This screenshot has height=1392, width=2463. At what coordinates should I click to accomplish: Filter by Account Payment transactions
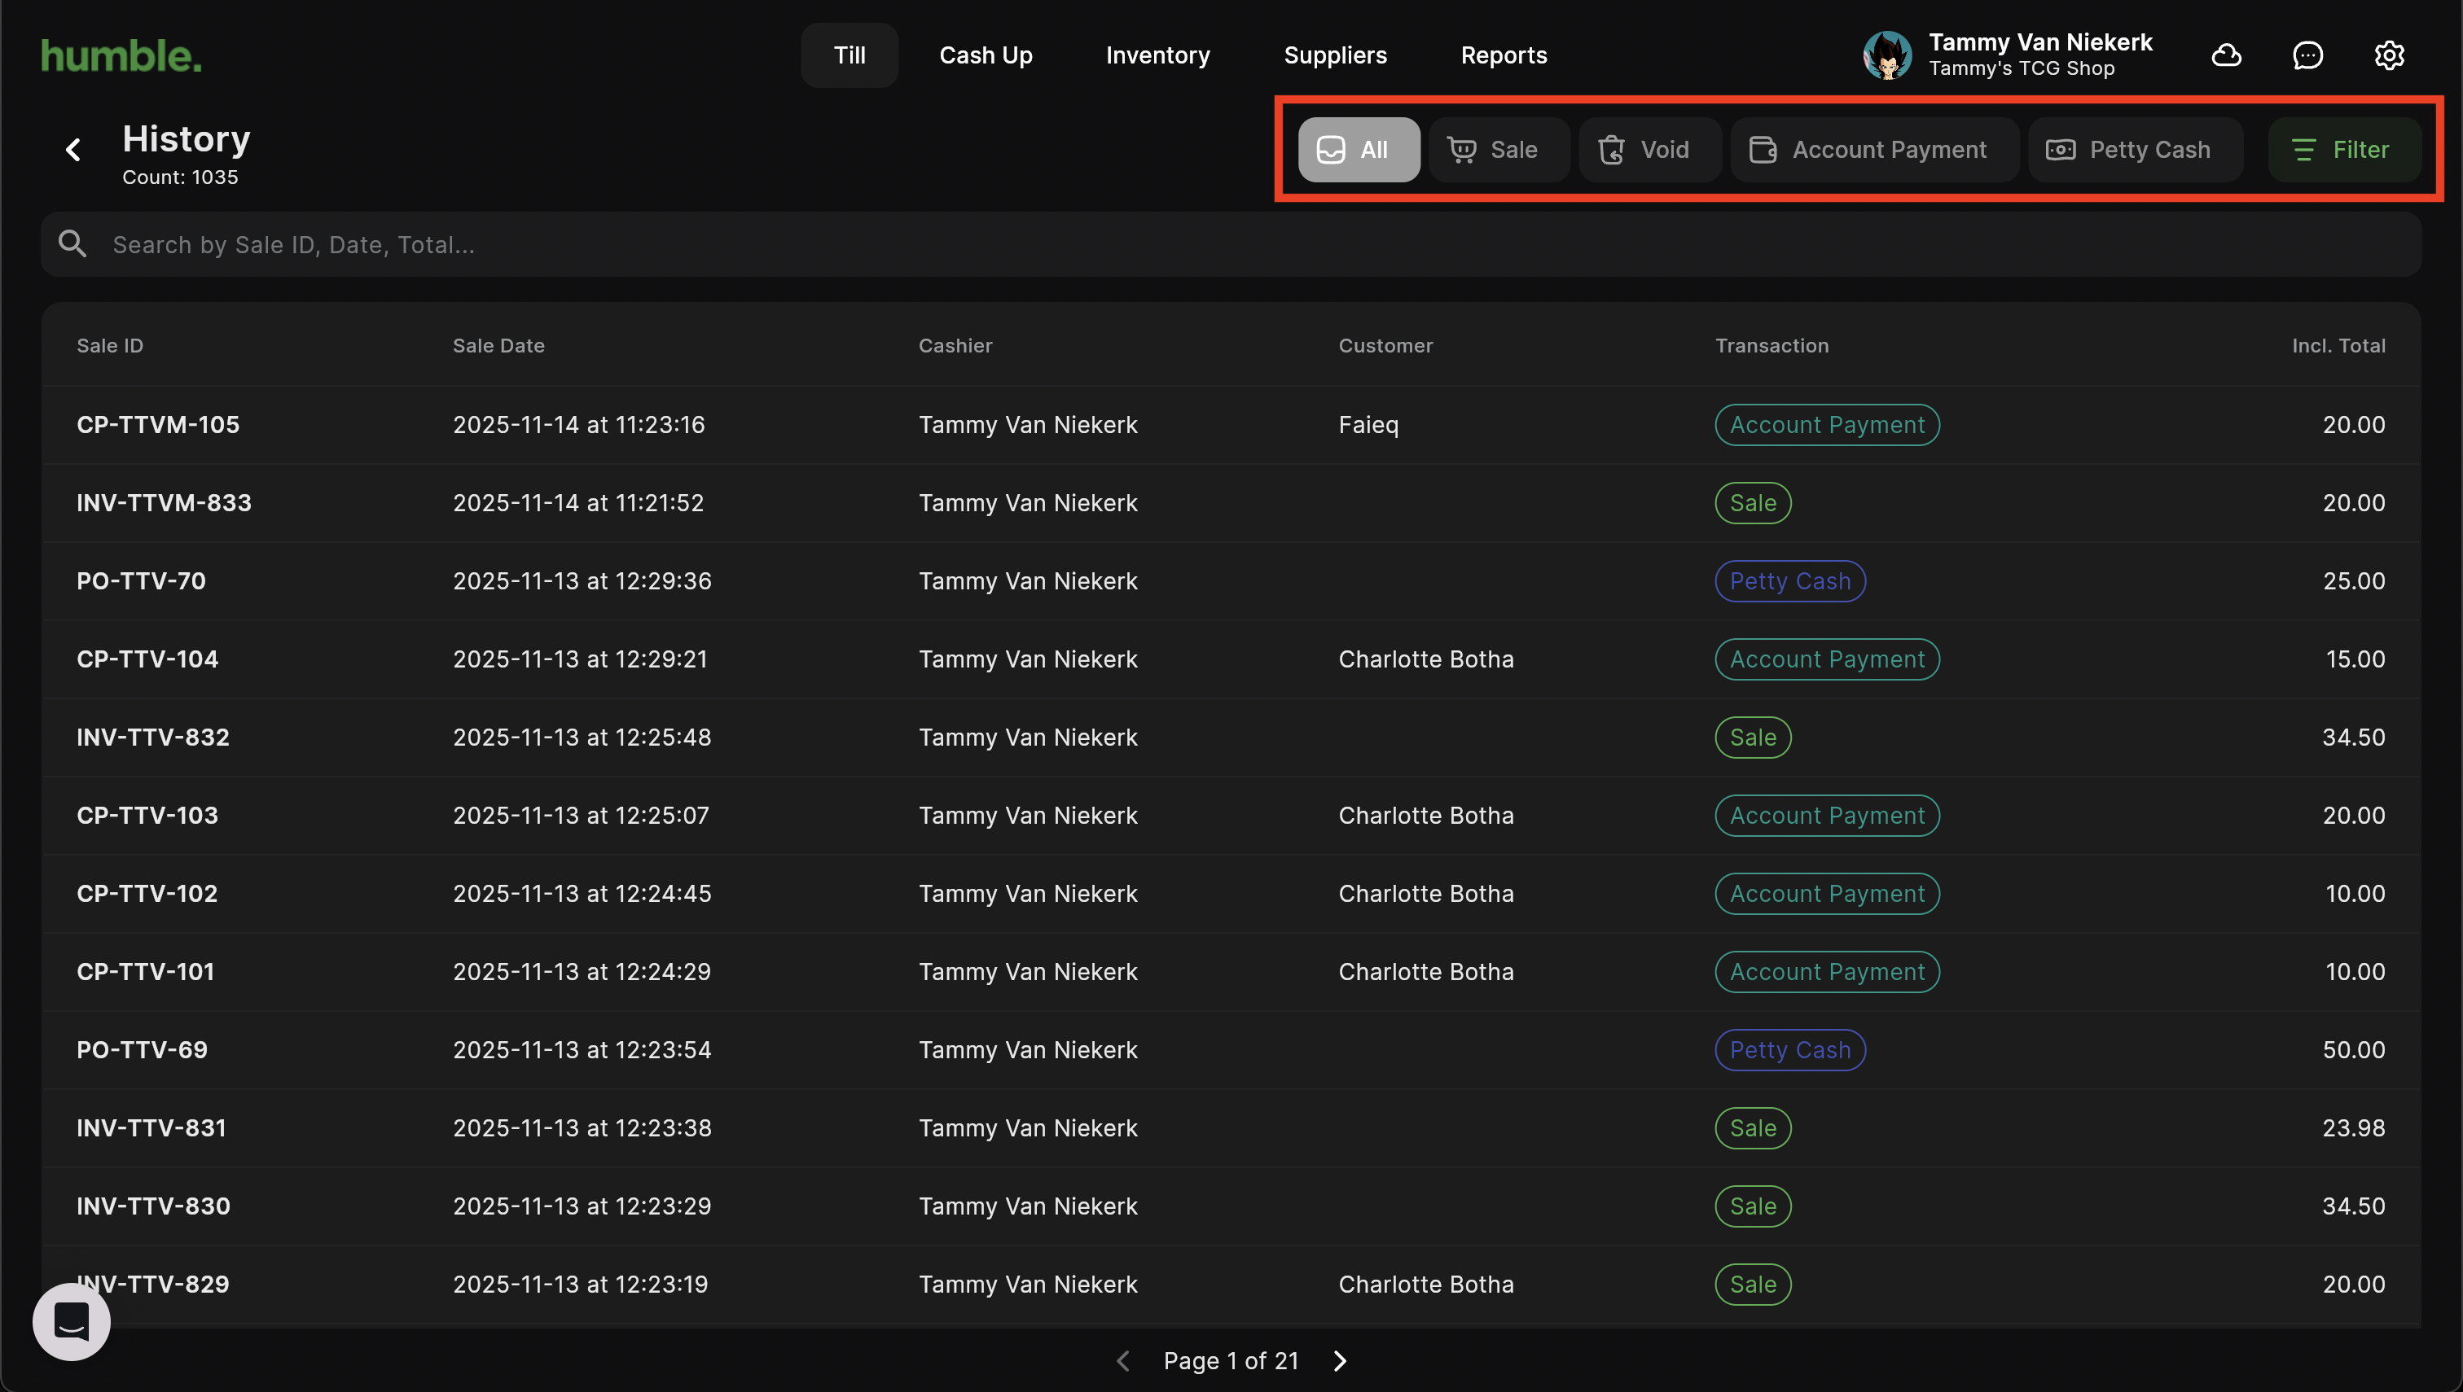[1872, 150]
